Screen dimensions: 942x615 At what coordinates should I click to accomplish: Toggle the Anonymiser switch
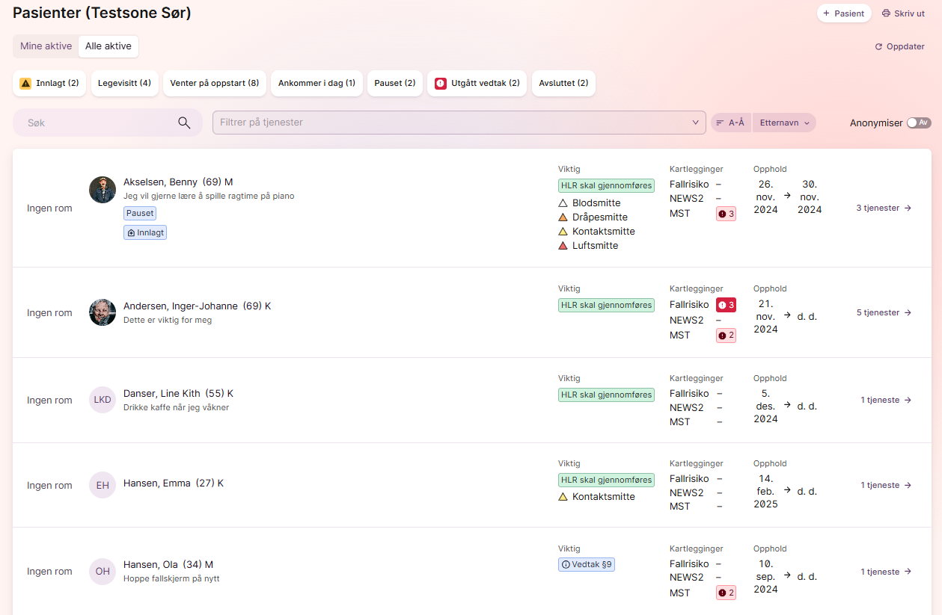[x=919, y=123]
